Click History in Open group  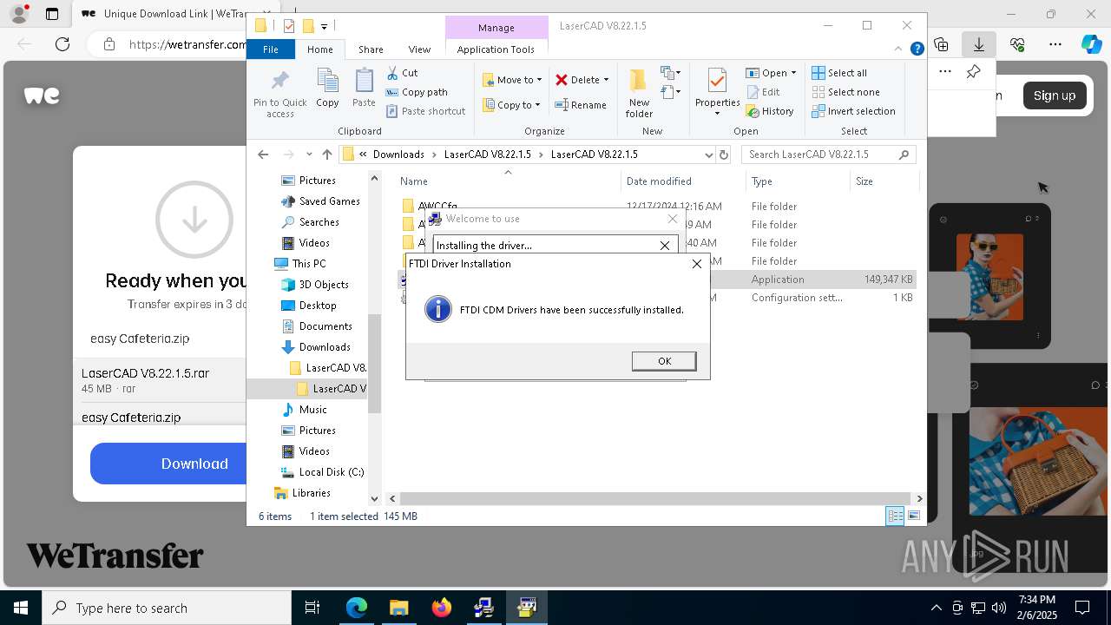pos(770,111)
